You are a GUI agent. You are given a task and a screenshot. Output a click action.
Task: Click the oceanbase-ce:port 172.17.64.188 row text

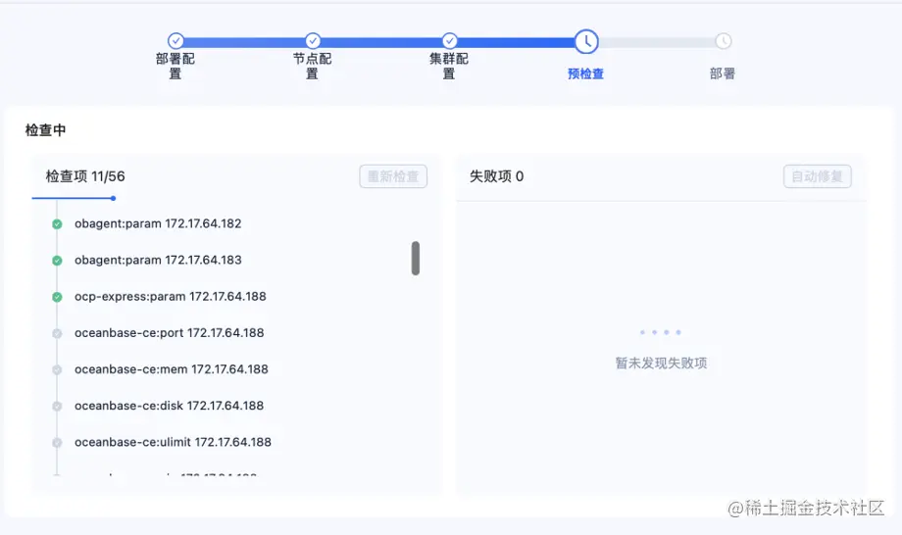point(169,333)
